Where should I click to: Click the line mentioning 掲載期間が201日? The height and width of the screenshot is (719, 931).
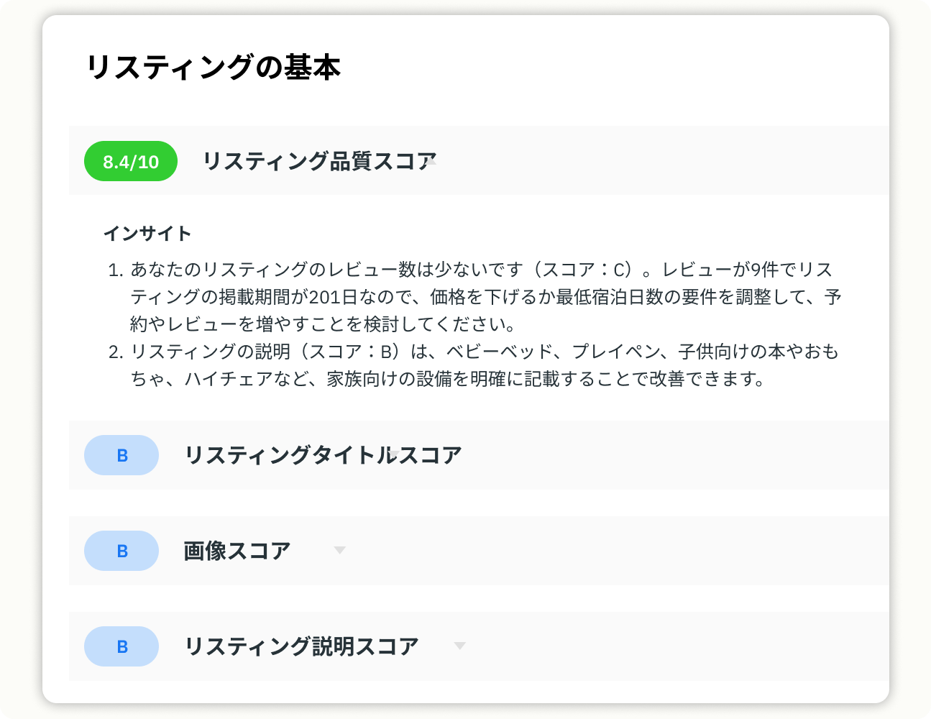tap(486, 297)
